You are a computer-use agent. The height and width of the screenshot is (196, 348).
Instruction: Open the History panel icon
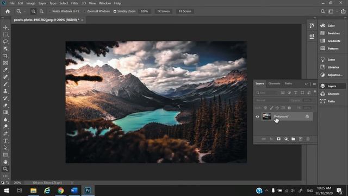point(312,26)
